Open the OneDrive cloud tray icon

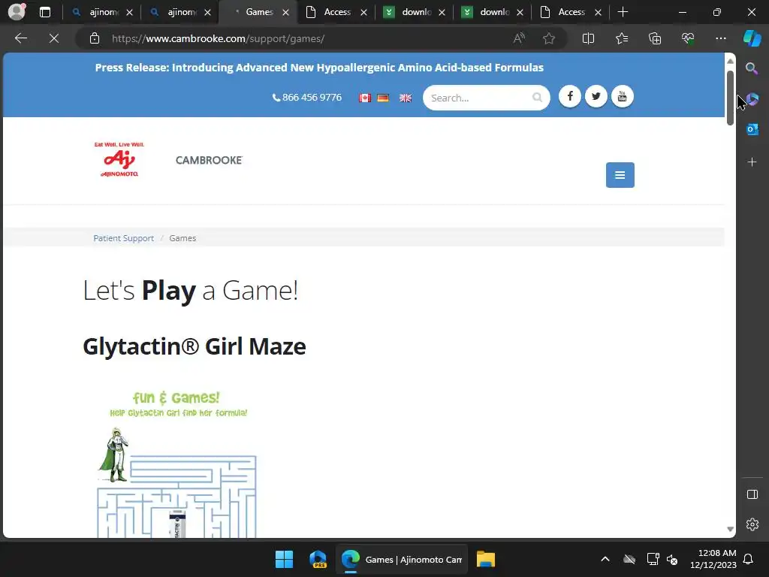[629, 559]
